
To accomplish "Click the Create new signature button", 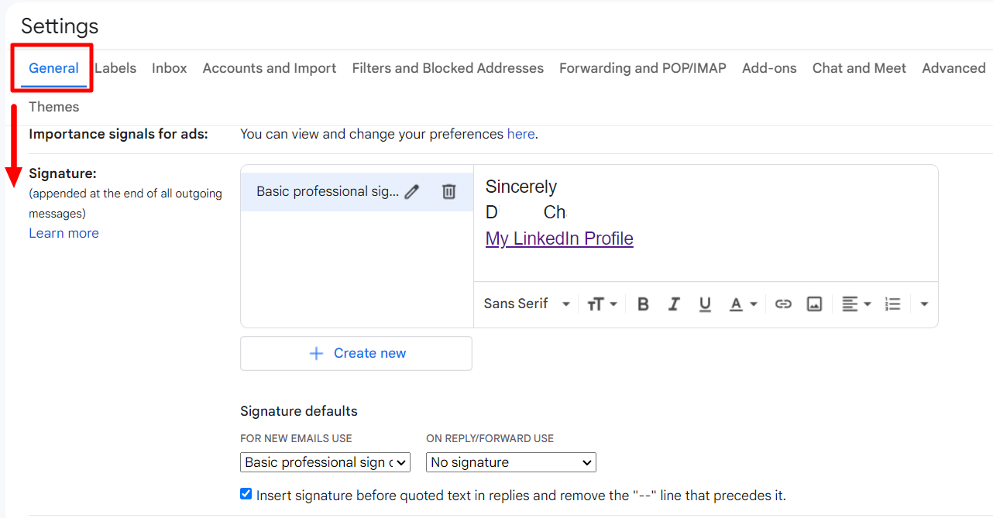I will 356,353.
